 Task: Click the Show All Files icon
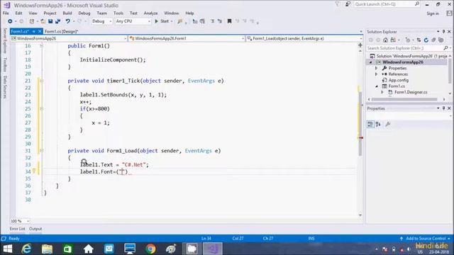(x=441, y=40)
